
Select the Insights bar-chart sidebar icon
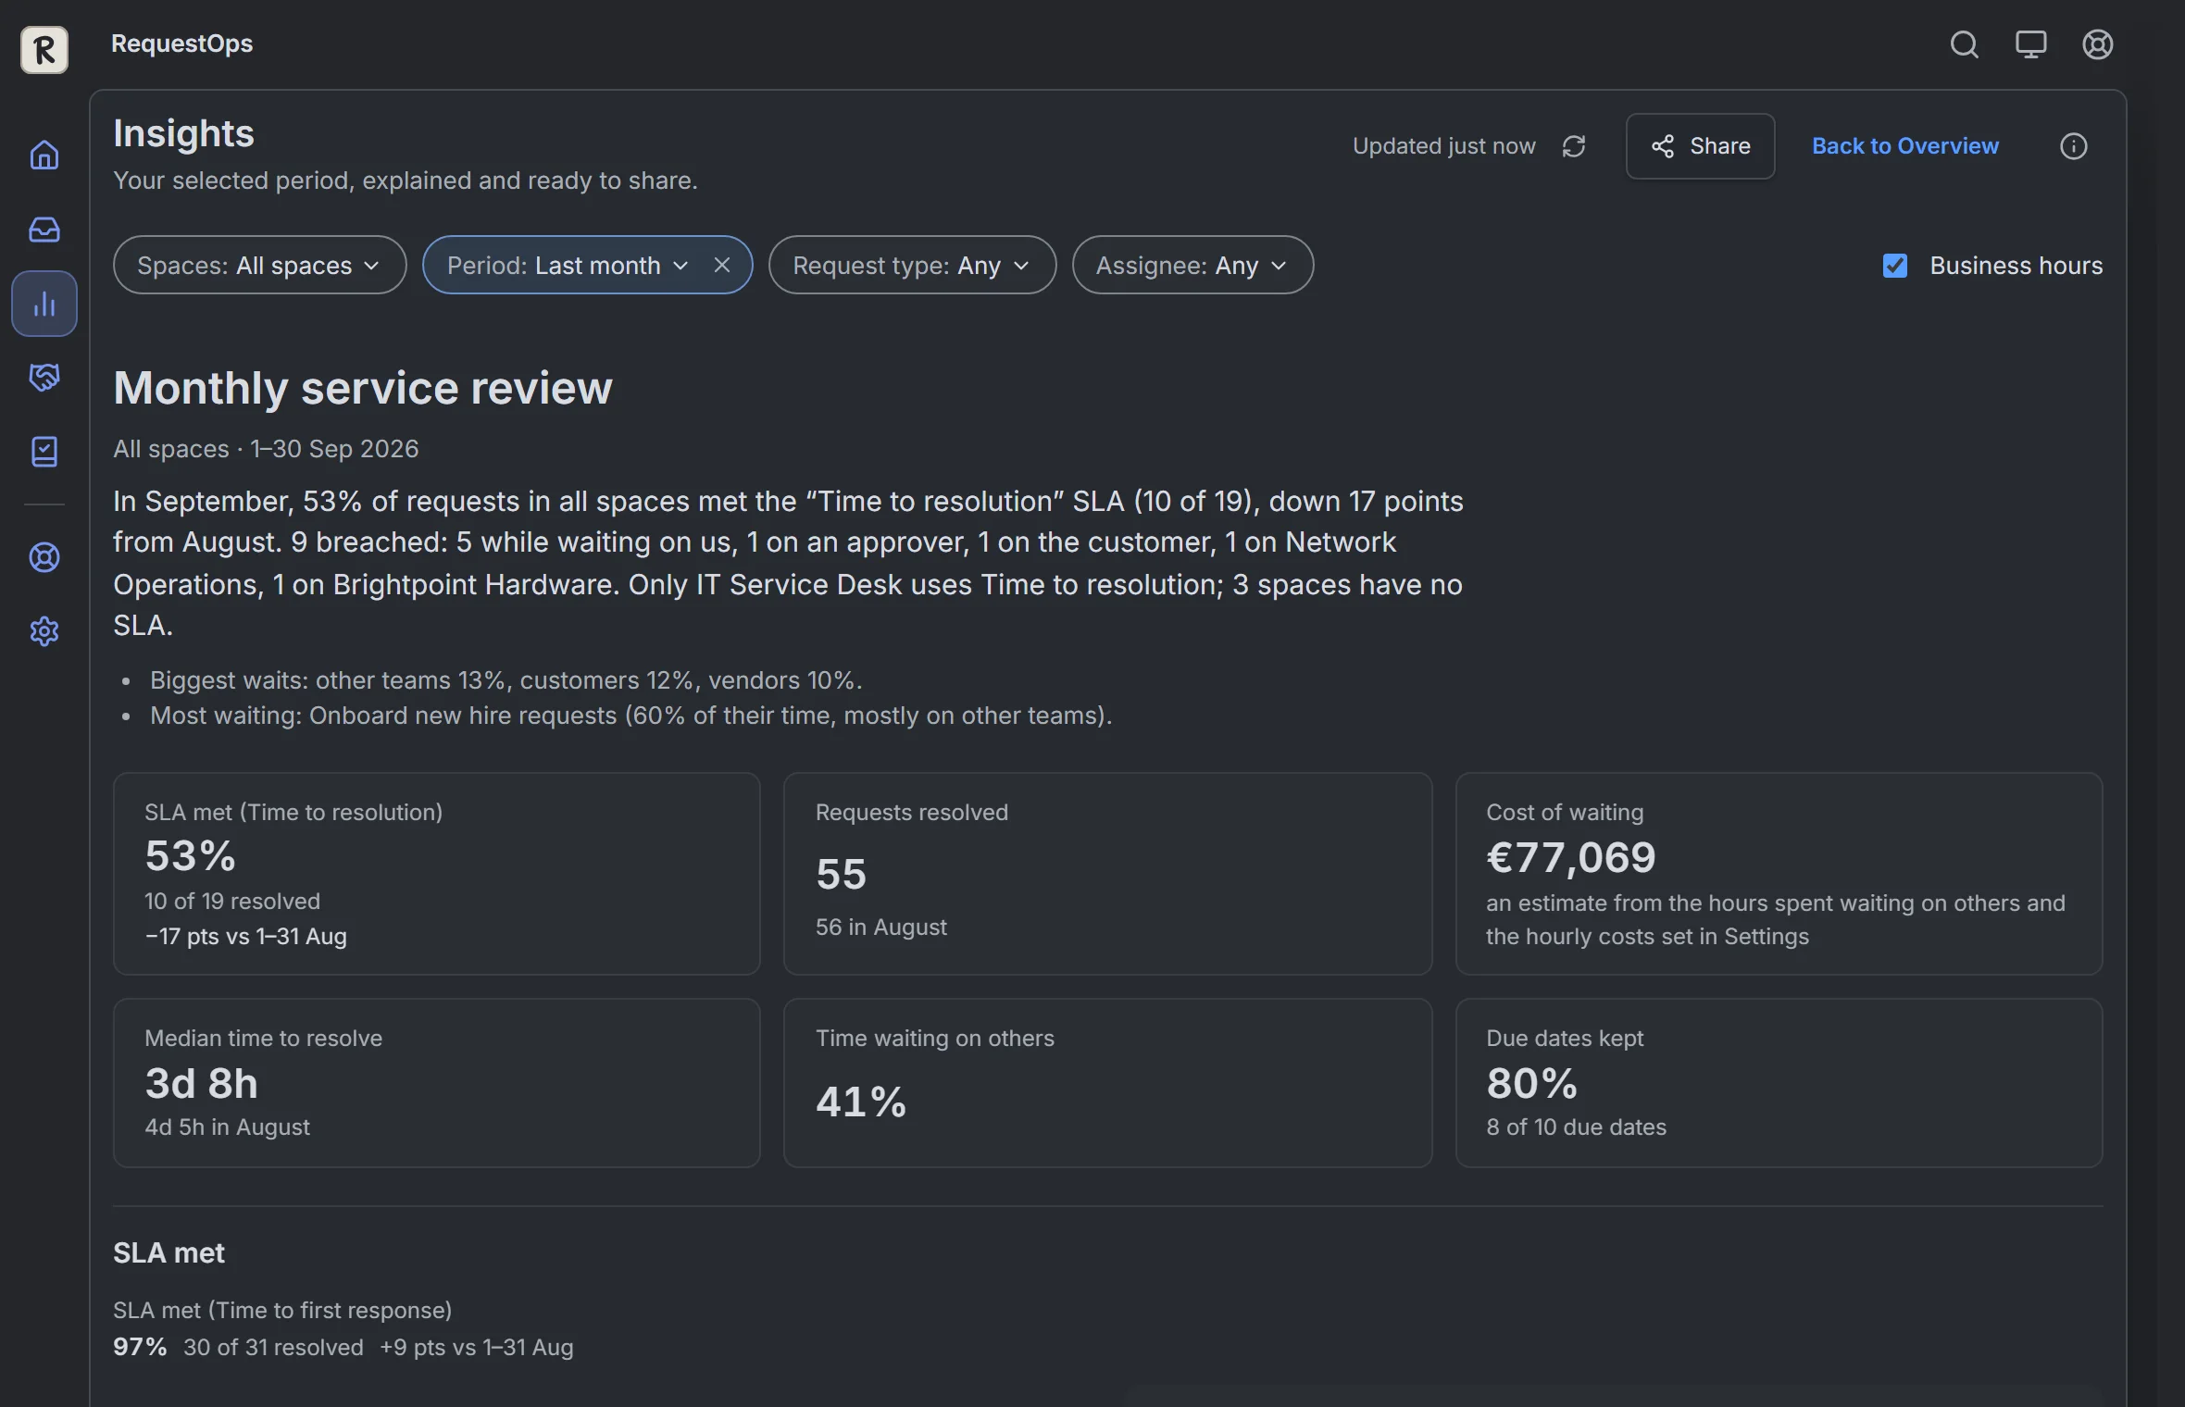point(44,304)
